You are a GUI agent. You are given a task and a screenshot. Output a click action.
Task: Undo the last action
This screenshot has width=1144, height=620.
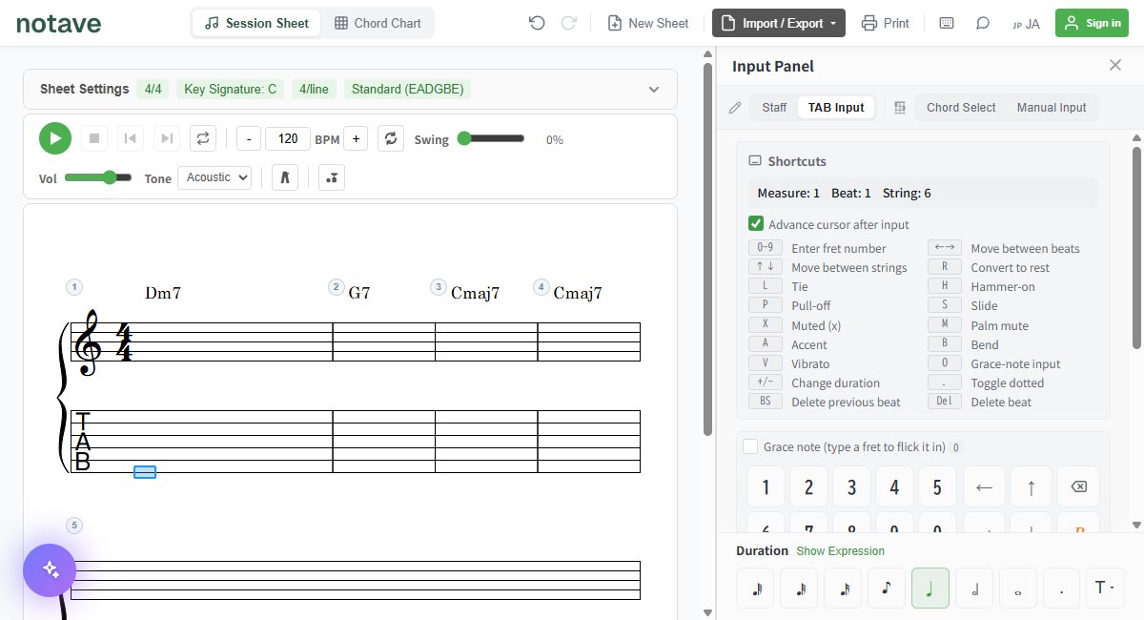[x=537, y=23]
